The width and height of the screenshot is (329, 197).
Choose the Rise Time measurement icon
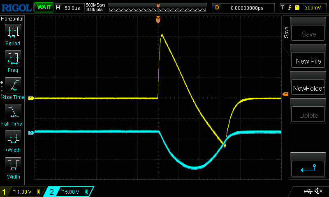13,85
